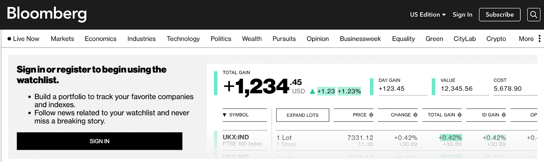544x162 pixels.
Task: Open the Markets menu item
Action: [62, 39]
